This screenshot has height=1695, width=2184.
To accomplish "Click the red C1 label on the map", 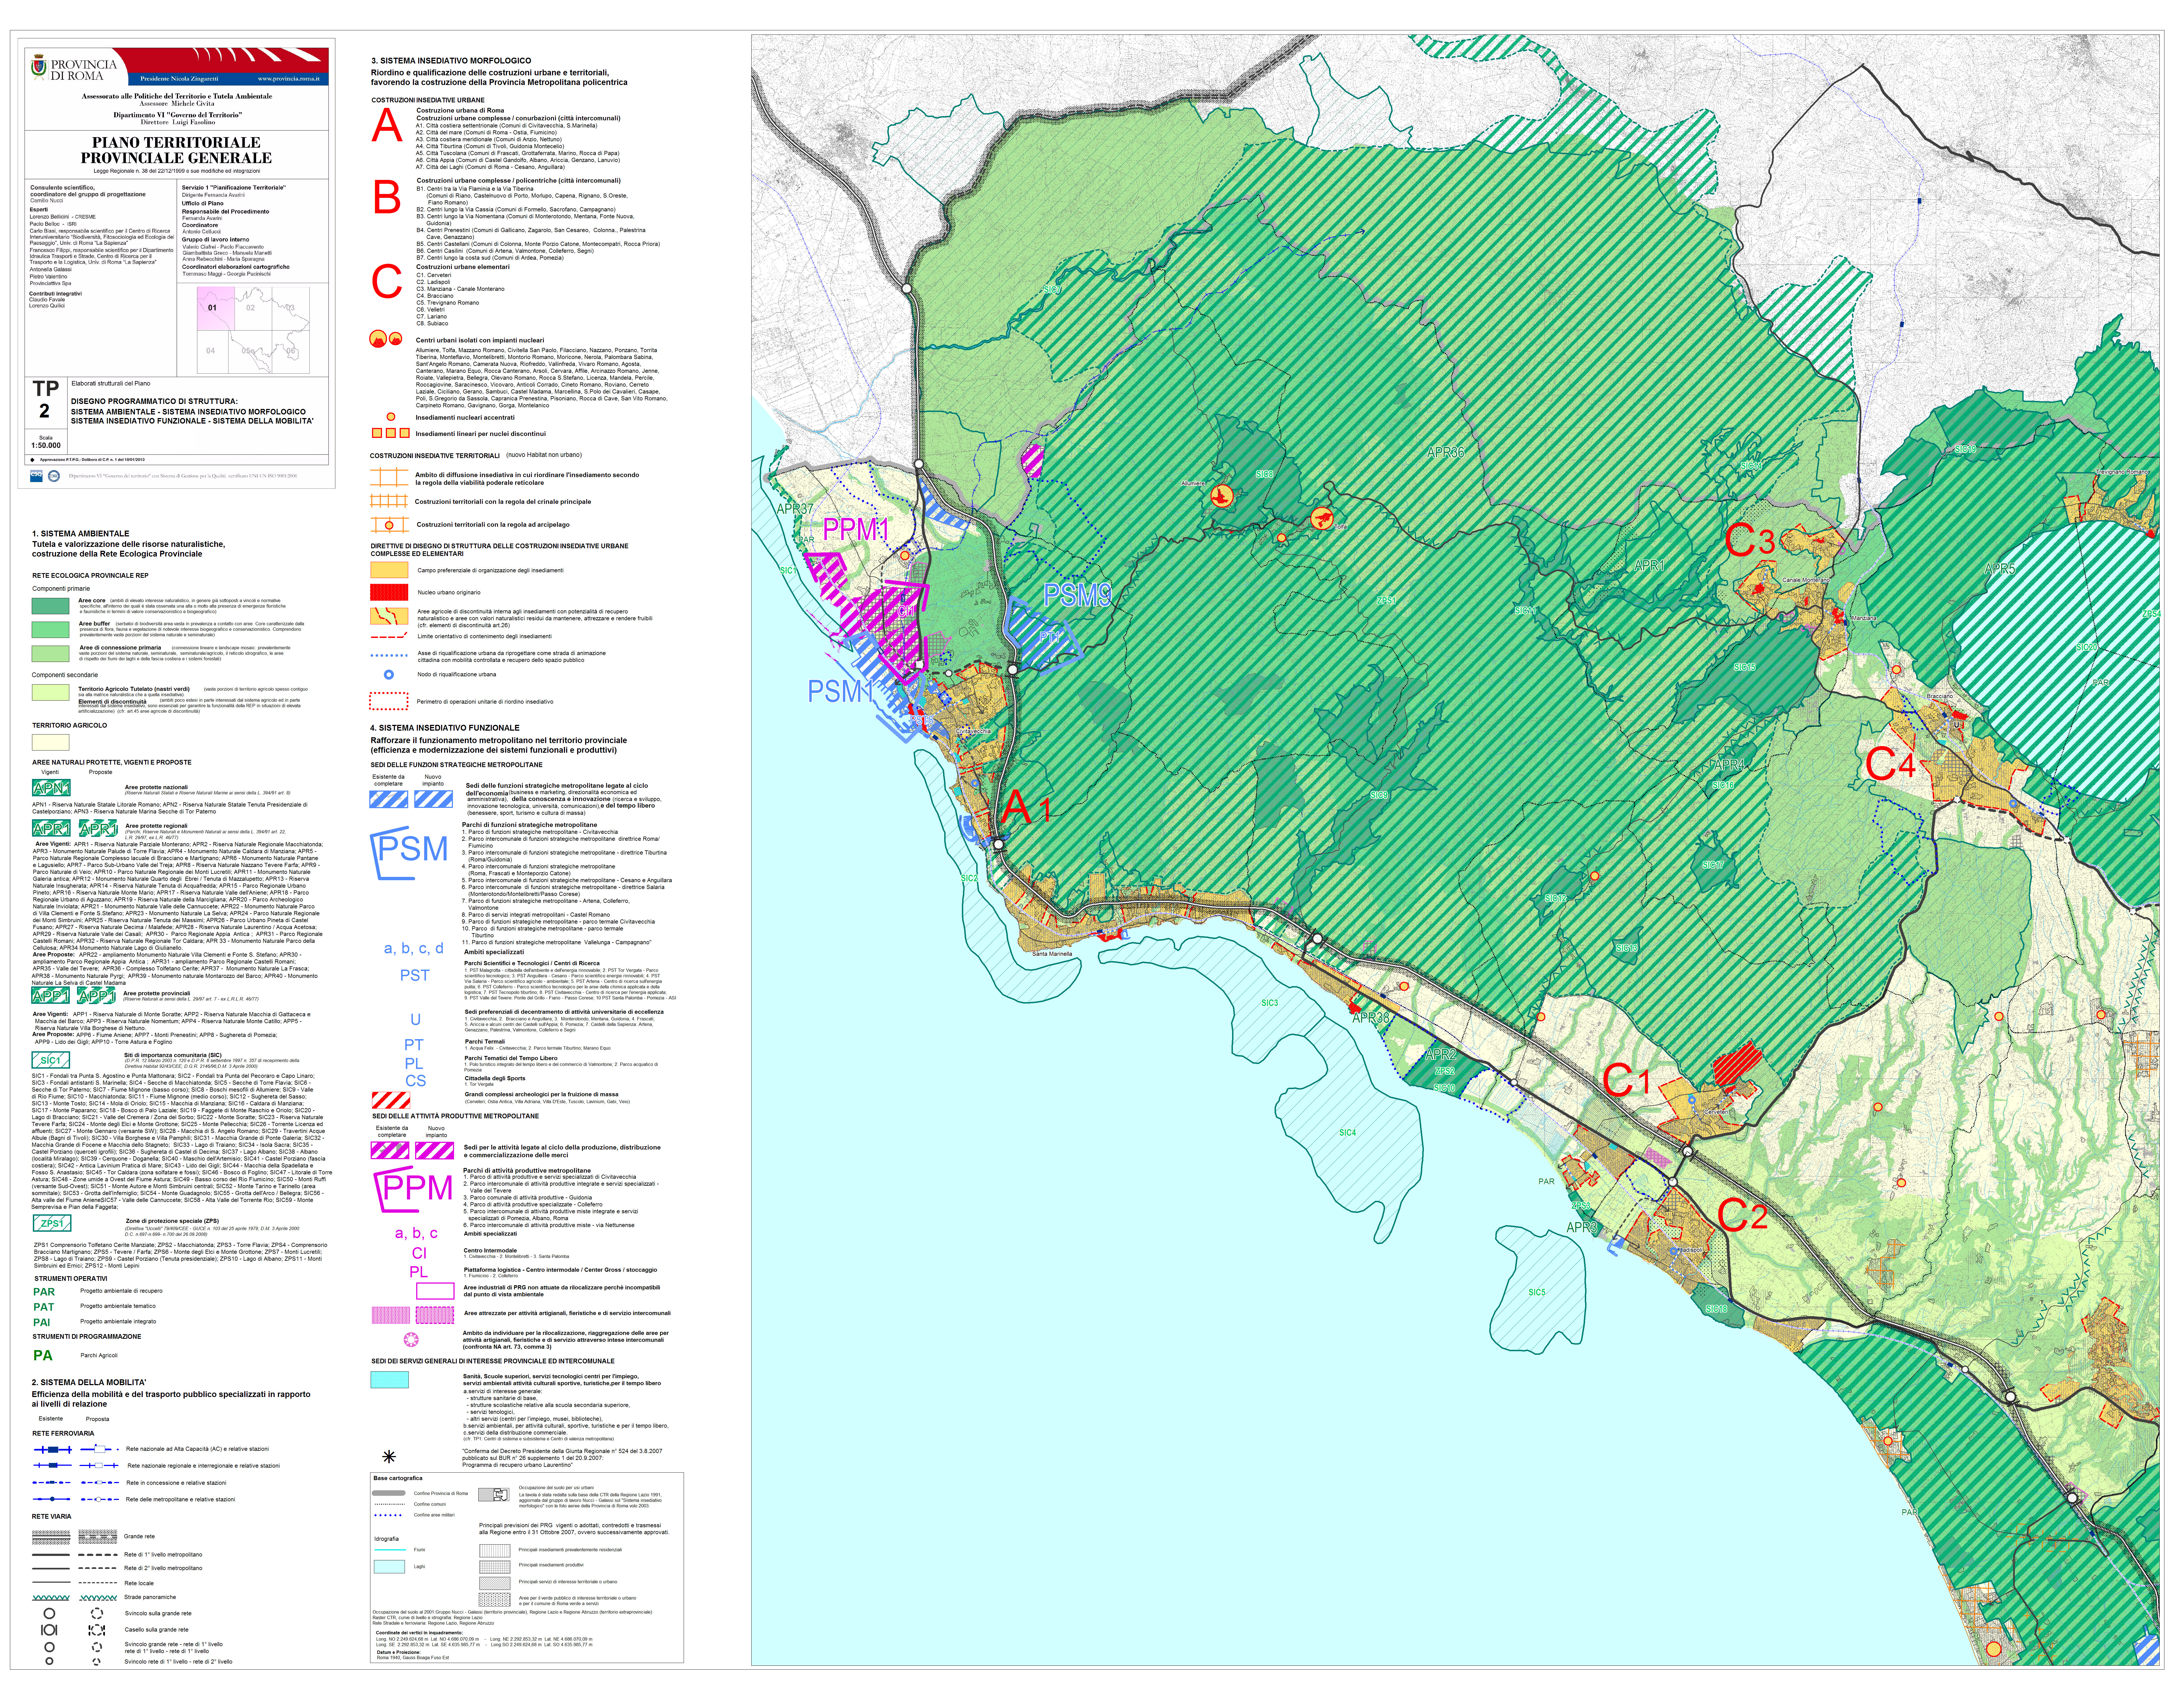I will click(1626, 1080).
